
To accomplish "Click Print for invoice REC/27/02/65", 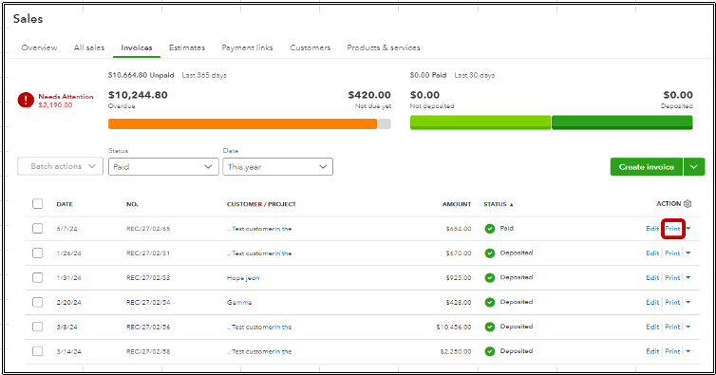I will pyautogui.click(x=672, y=229).
